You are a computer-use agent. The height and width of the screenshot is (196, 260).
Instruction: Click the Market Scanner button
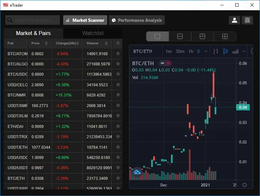[85, 20]
